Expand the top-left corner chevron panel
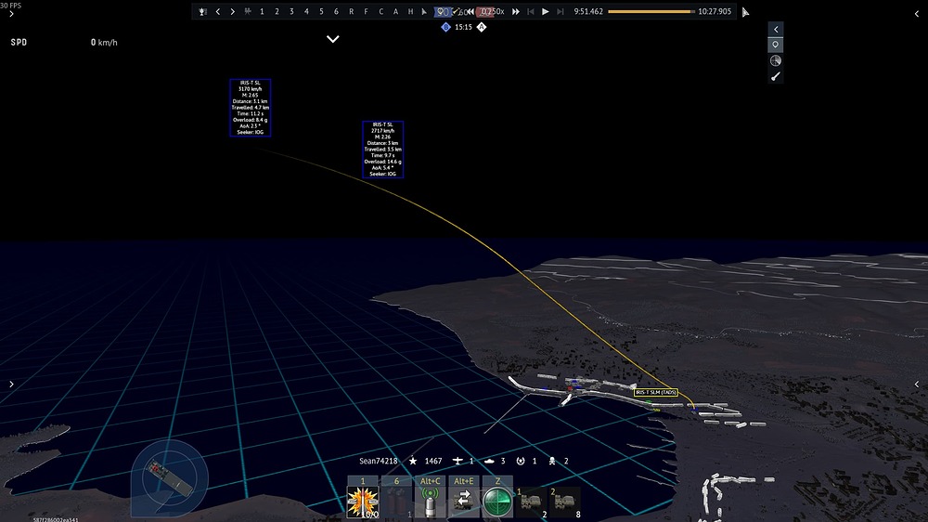Image resolution: width=928 pixels, height=522 pixels. coord(11,14)
